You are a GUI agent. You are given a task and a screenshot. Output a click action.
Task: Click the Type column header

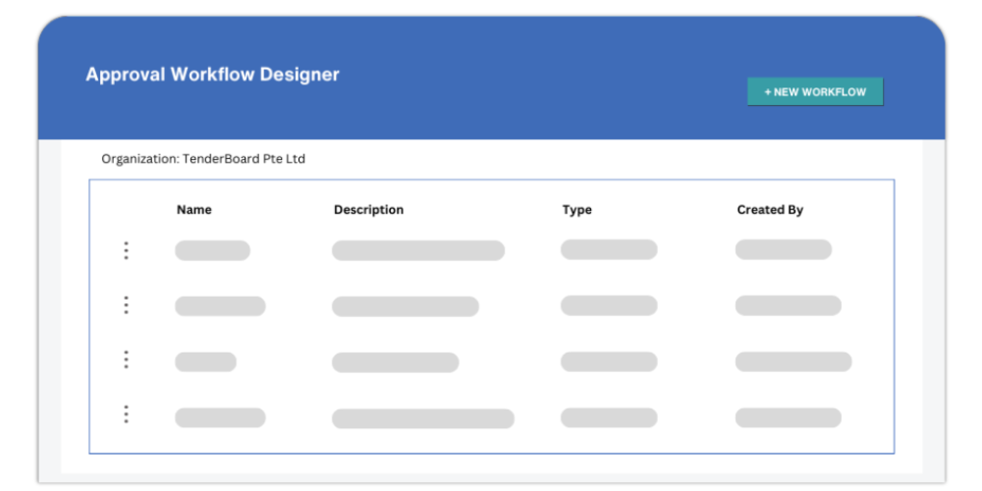coord(576,210)
